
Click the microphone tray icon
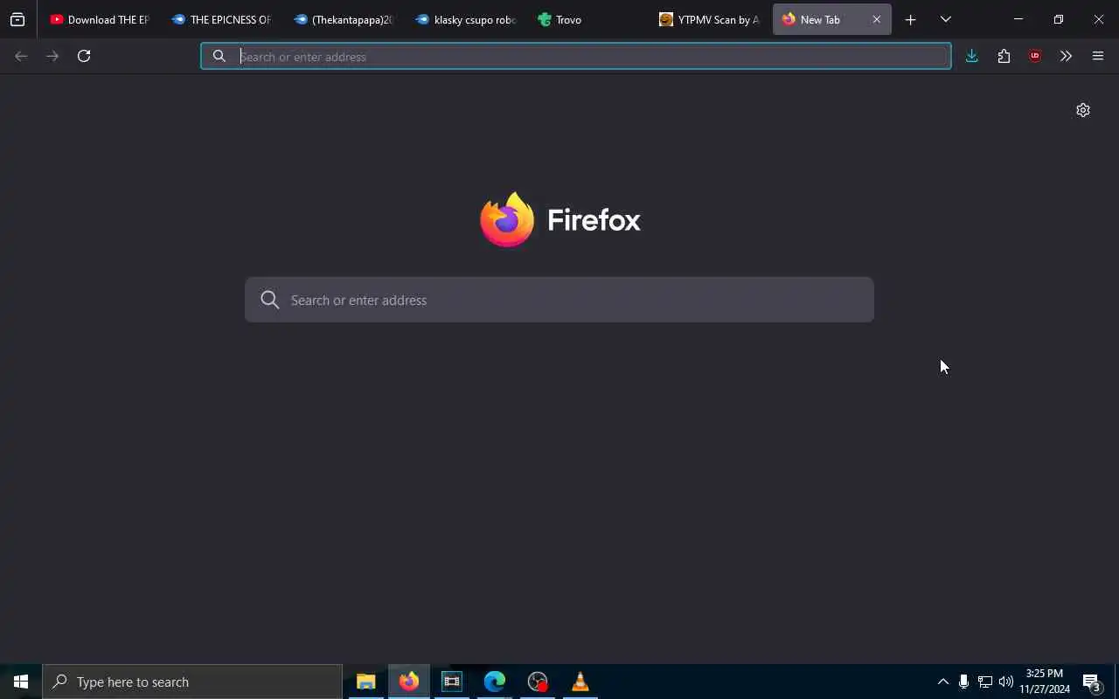tap(963, 682)
